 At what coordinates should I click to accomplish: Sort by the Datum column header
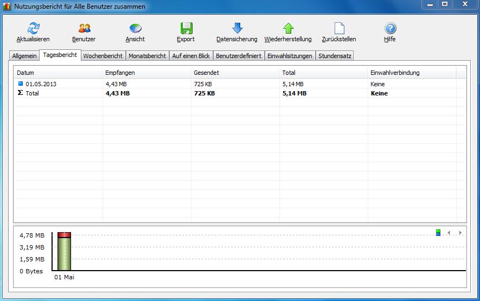(x=25, y=73)
